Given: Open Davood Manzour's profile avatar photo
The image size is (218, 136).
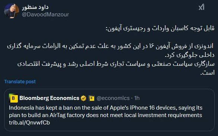Looking at the screenshot, I should 12,11.
